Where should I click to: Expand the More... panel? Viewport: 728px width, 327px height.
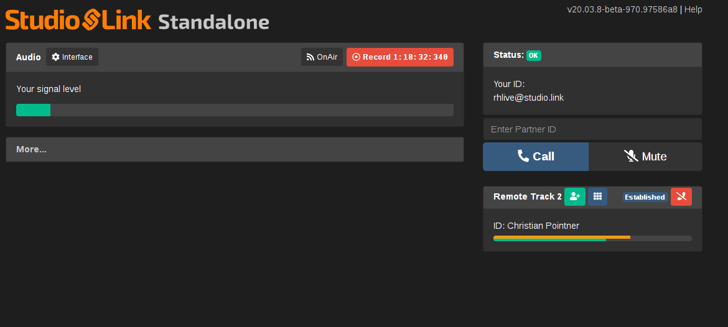(235, 149)
